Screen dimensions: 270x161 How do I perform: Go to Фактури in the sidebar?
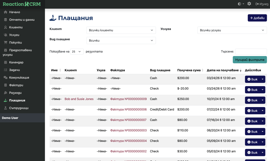(16, 85)
